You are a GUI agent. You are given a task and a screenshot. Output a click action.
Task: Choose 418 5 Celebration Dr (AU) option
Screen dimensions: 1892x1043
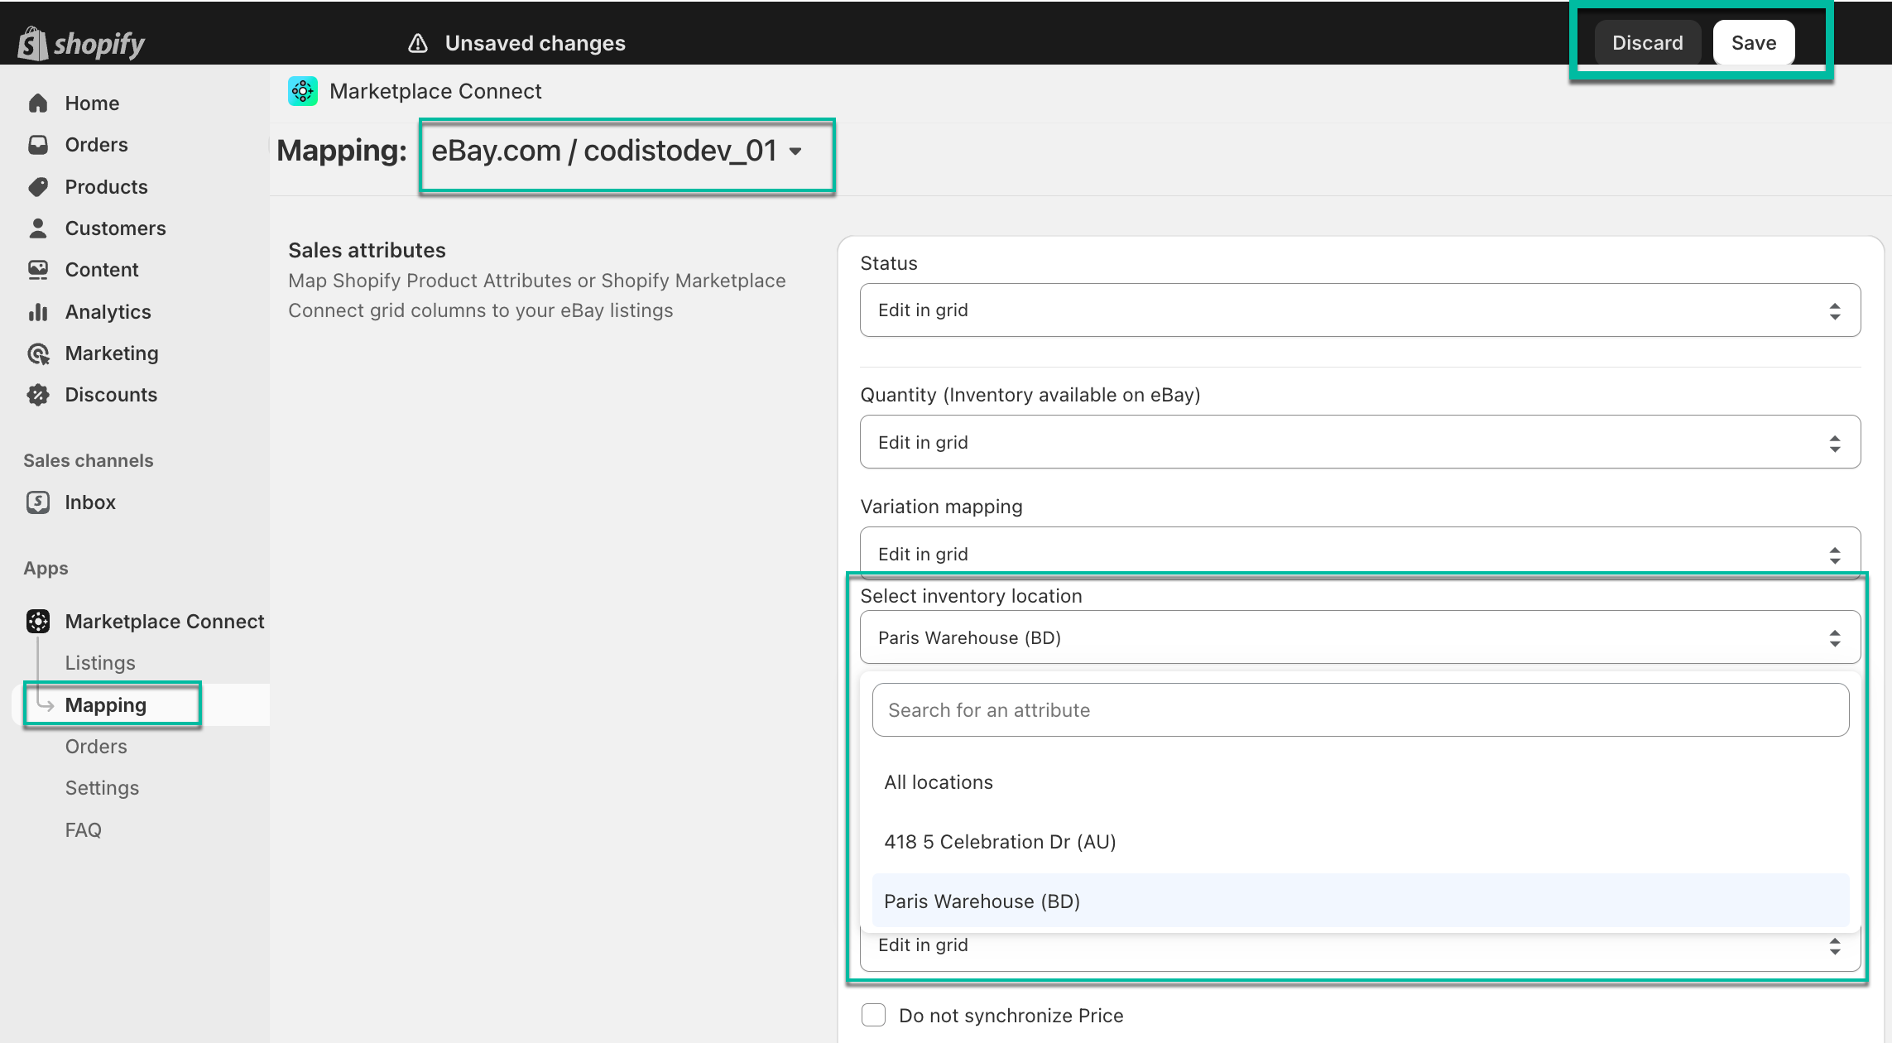click(1360, 842)
